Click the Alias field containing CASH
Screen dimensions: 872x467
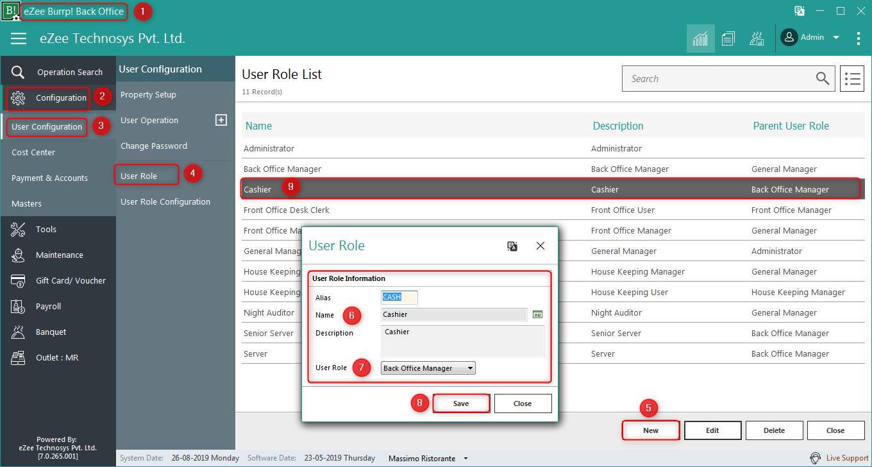coord(399,297)
